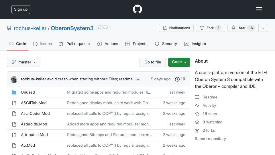Open the OberonSystem3 repository link
The width and height of the screenshot is (275, 155).
point(72,28)
